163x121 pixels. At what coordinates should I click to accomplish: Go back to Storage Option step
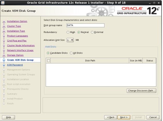pos(15,55)
